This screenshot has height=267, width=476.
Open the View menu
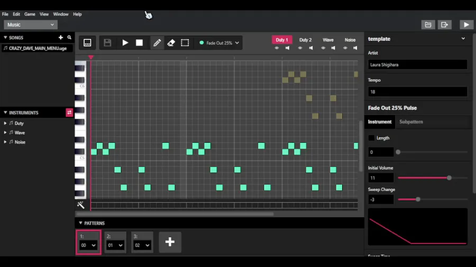click(x=44, y=14)
